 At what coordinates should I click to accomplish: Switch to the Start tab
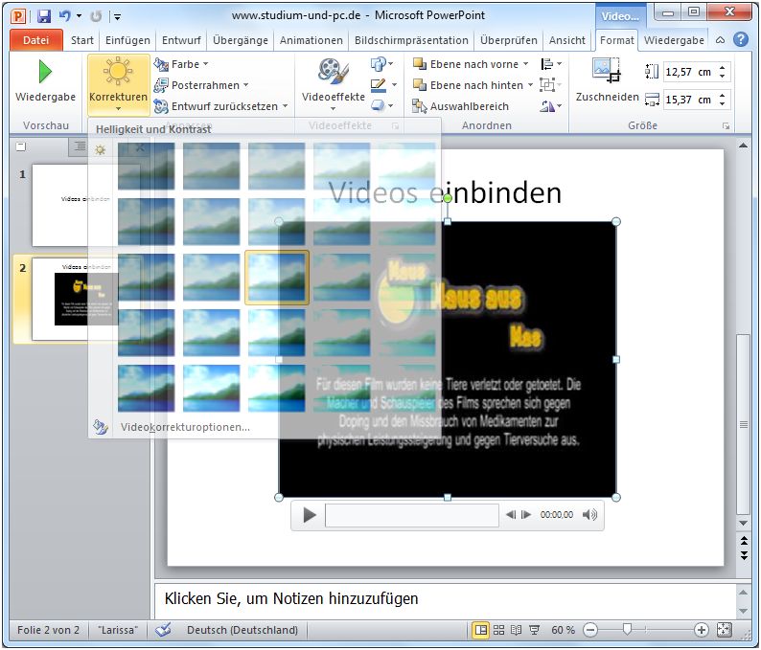point(82,40)
